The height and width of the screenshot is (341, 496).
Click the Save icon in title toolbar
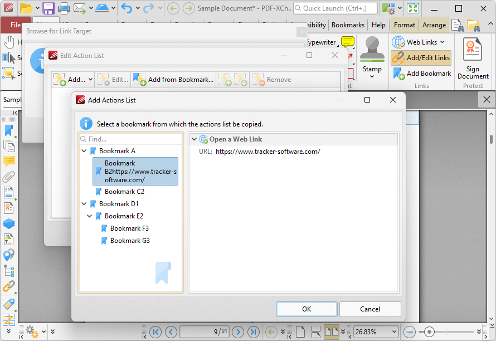click(48, 8)
